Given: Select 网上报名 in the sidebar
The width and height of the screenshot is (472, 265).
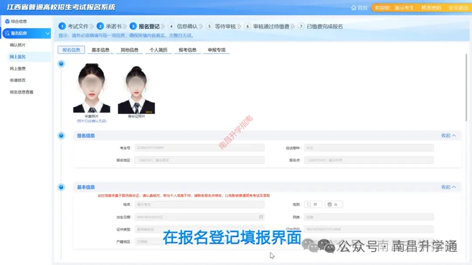Looking at the screenshot, I should (17, 57).
